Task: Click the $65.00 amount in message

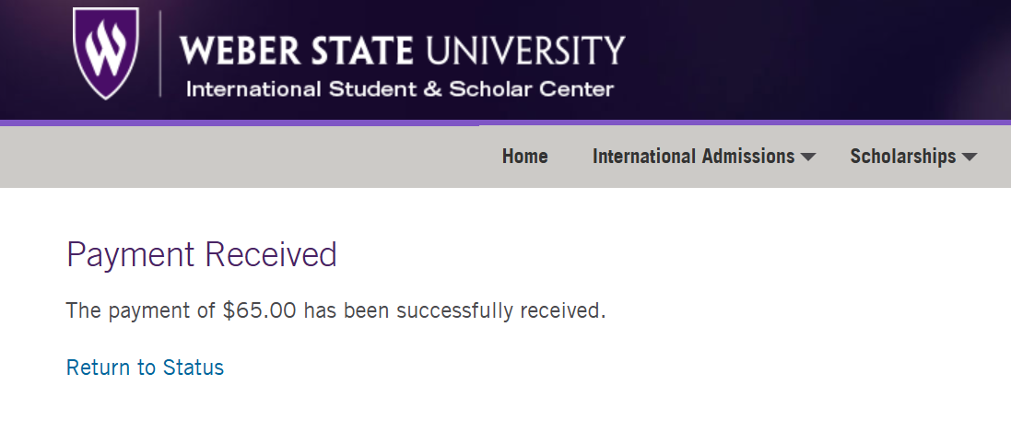Action: tap(259, 310)
